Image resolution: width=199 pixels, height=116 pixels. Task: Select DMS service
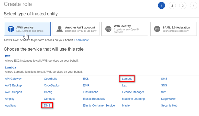[x=47, y=105]
